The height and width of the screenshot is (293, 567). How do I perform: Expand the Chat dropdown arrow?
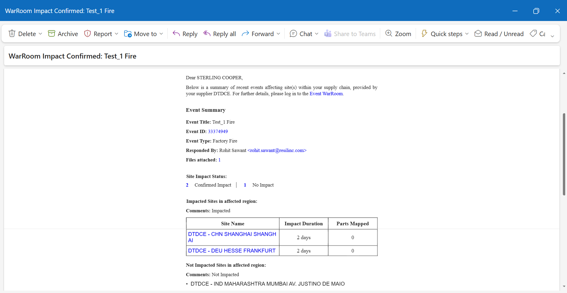pyautogui.click(x=317, y=34)
